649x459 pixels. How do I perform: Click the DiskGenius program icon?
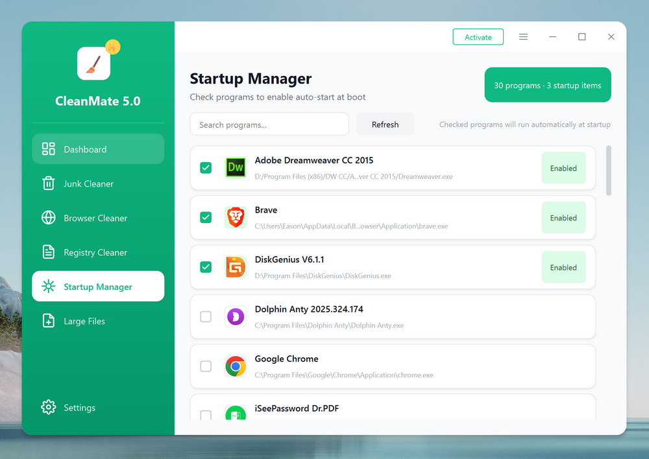[235, 266]
